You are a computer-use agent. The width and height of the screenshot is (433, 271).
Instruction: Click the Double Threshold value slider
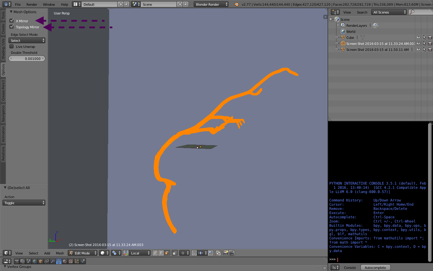point(27,58)
